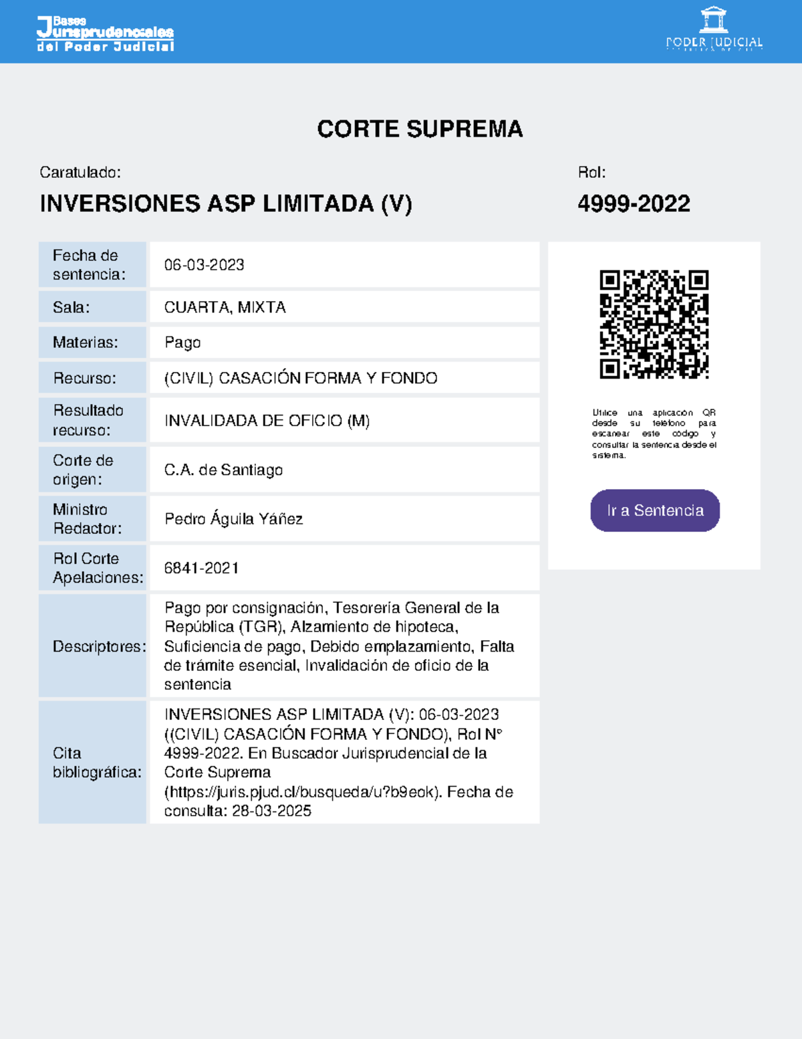Click the 'Recurso:' label cell
Image resolution: width=802 pixels, height=1039 pixels.
point(92,378)
